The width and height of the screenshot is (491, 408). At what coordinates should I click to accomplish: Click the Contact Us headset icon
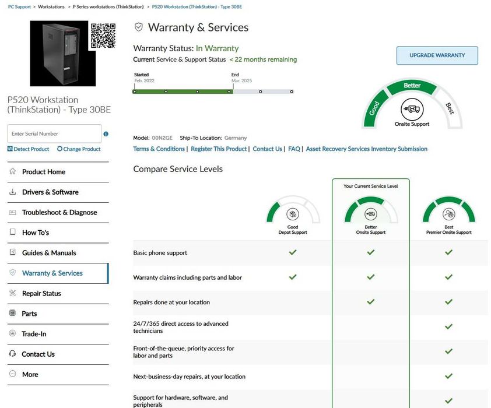click(12, 354)
